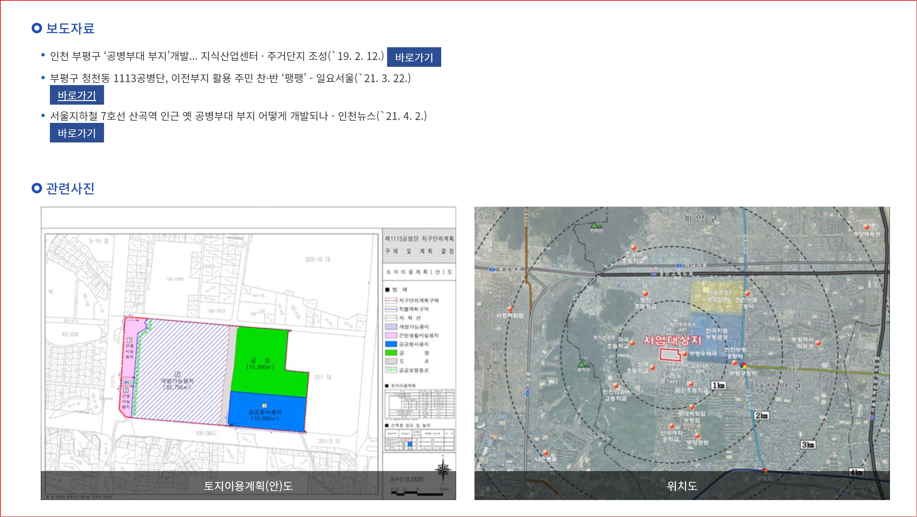
Task: Click the 1km distance label on 위치도
Action: 718,385
